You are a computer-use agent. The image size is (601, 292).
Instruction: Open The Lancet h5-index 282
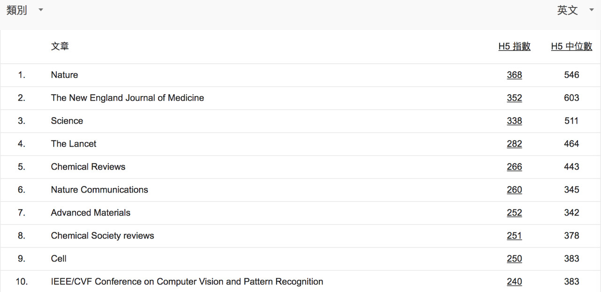click(514, 144)
